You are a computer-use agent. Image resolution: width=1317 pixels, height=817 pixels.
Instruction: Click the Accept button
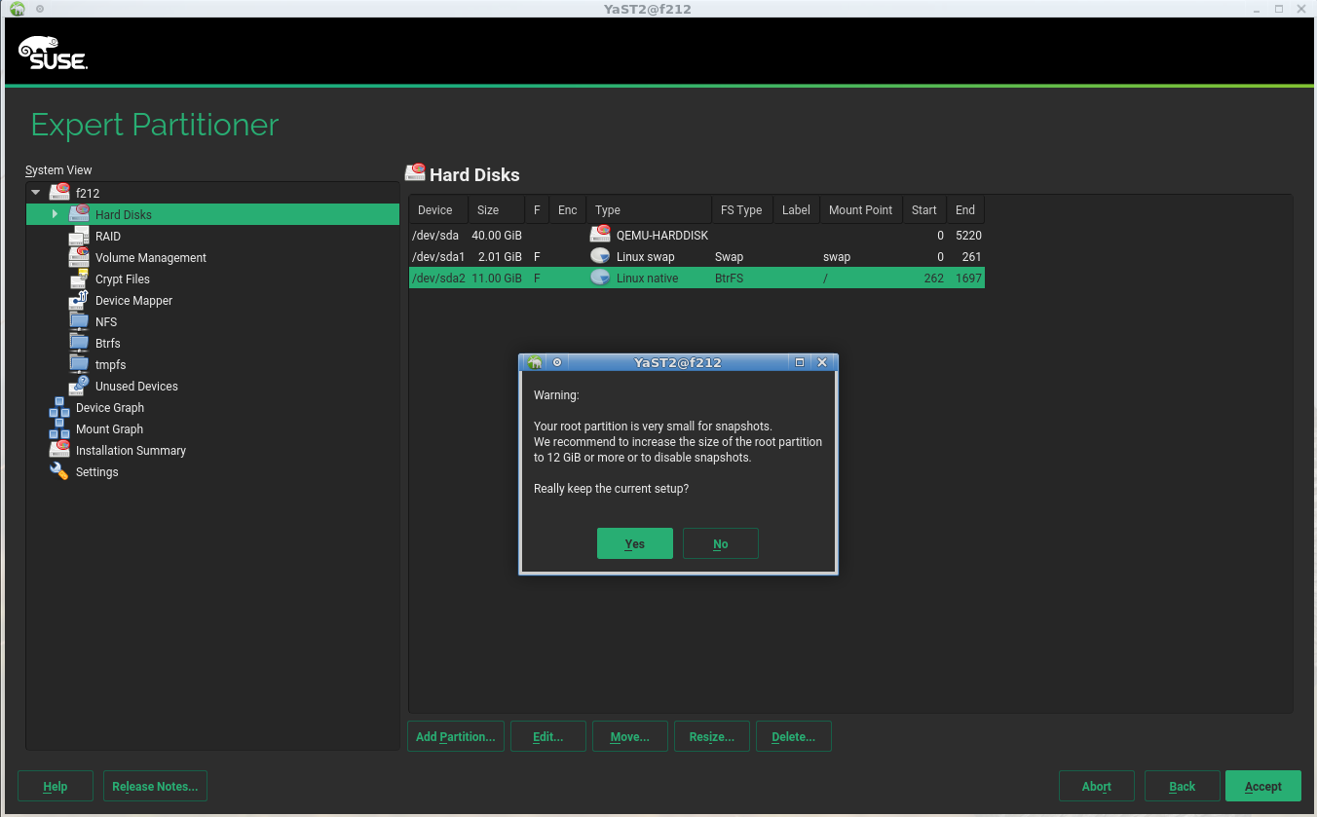tap(1262, 787)
